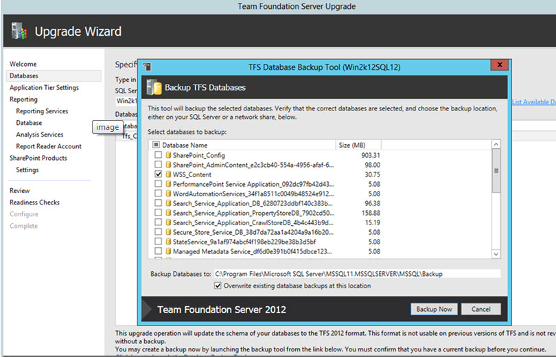Select the Database sub-step under Reporting

(29, 123)
